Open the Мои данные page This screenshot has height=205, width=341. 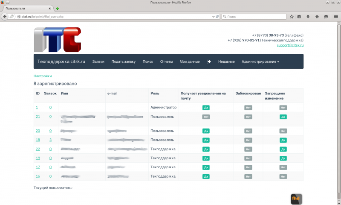click(x=190, y=61)
